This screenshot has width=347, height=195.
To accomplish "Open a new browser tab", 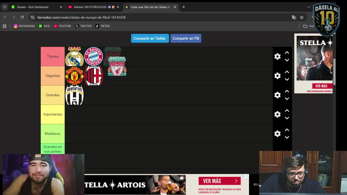I will tap(184, 7).
